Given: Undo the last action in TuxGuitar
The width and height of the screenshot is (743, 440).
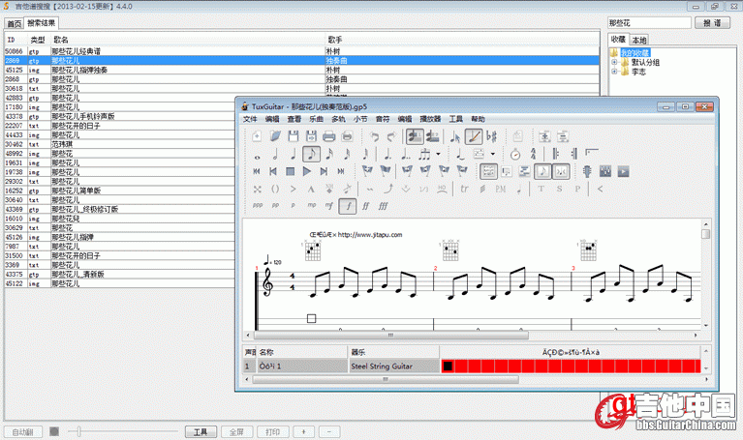Looking at the screenshot, I should pyautogui.click(x=374, y=136).
